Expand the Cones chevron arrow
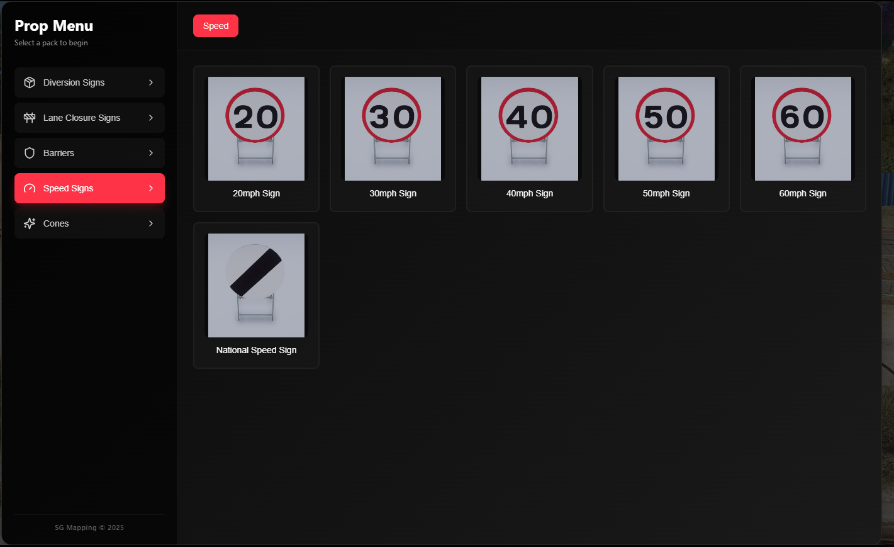This screenshot has width=894, height=547. pos(151,223)
